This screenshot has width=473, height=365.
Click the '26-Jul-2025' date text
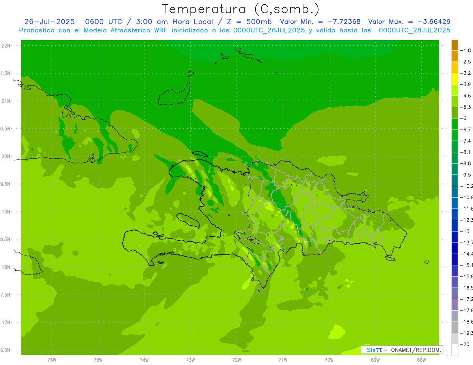pyautogui.click(x=50, y=22)
